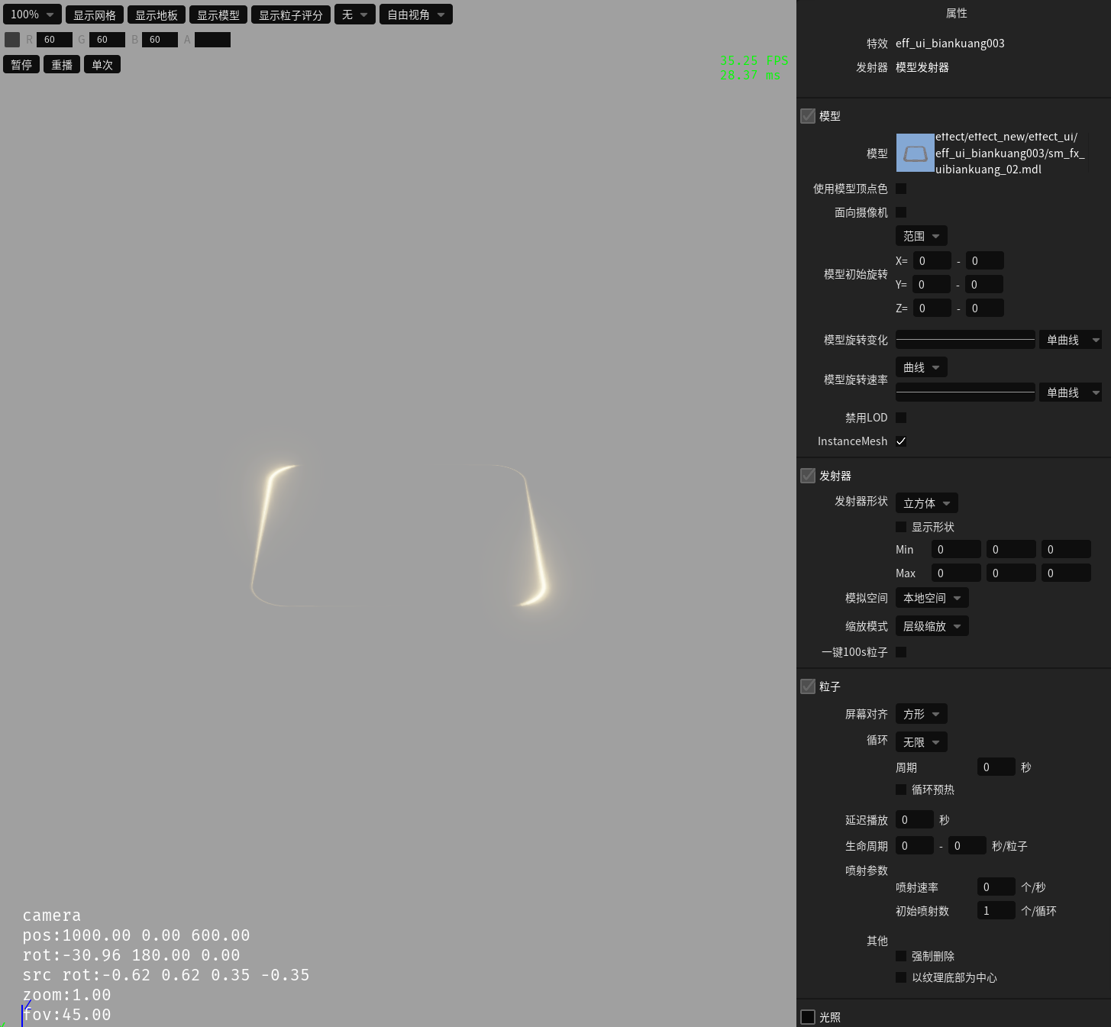This screenshot has height=1027, width=1111.
Task: Open the 本地空间 simulation space dropdown
Action: click(x=932, y=598)
